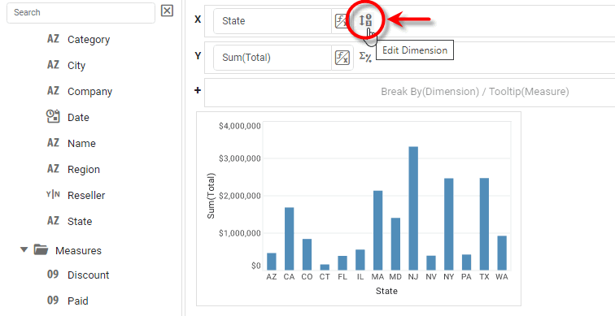Click the AZ icon beside Category
The height and width of the screenshot is (316, 615).
(53, 39)
